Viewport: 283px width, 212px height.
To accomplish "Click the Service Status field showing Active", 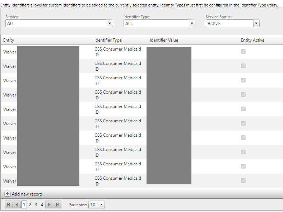I will click(x=229, y=23).
